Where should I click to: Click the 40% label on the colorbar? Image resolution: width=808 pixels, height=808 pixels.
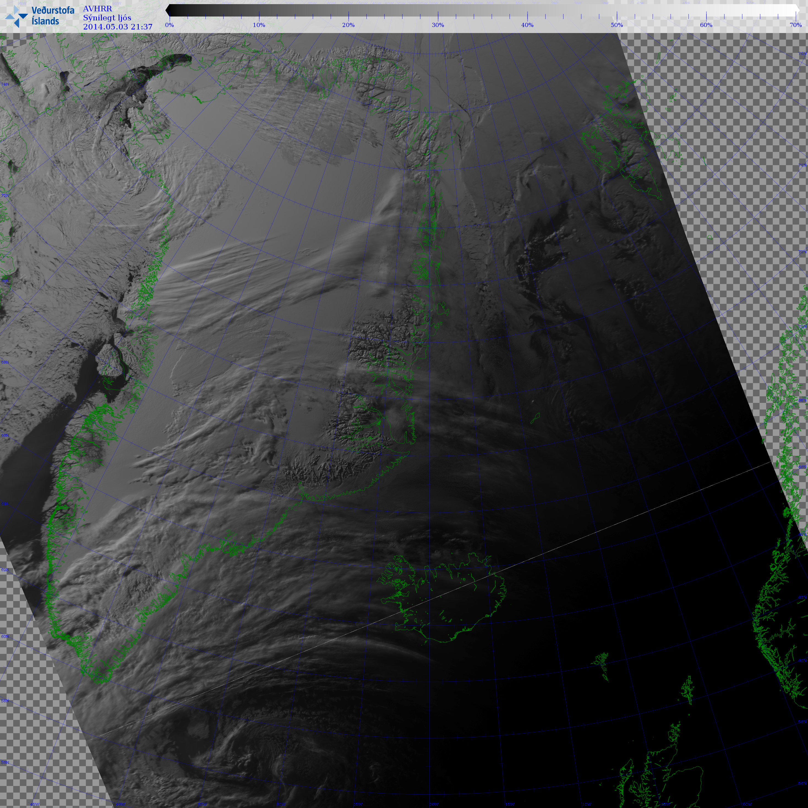pyautogui.click(x=527, y=25)
